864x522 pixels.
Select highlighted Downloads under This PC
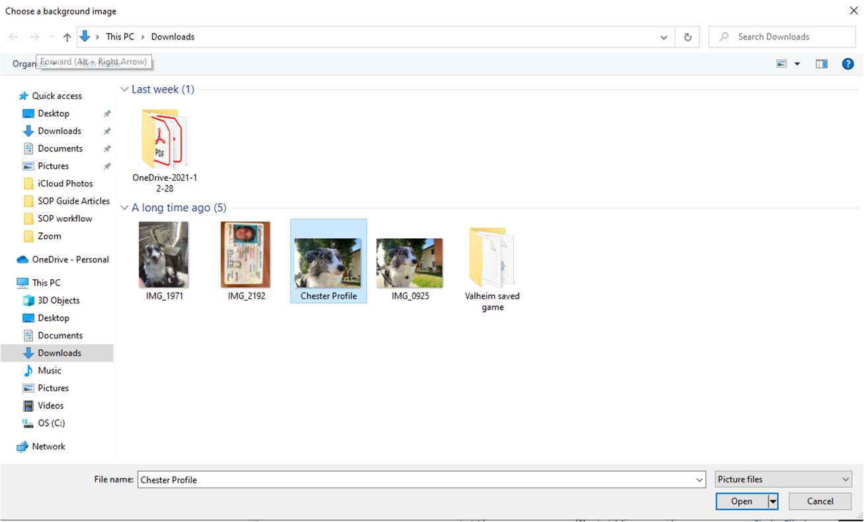tap(57, 353)
